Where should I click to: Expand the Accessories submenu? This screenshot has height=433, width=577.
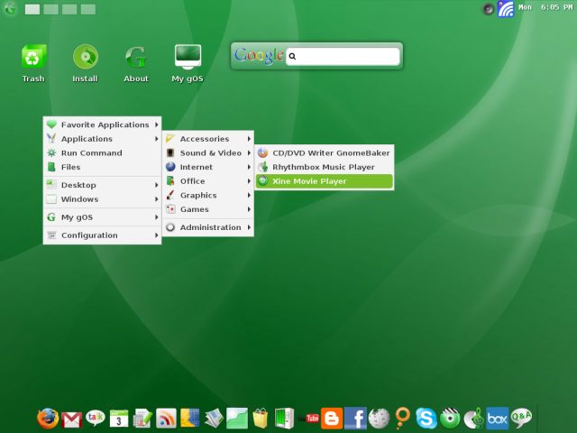point(207,139)
